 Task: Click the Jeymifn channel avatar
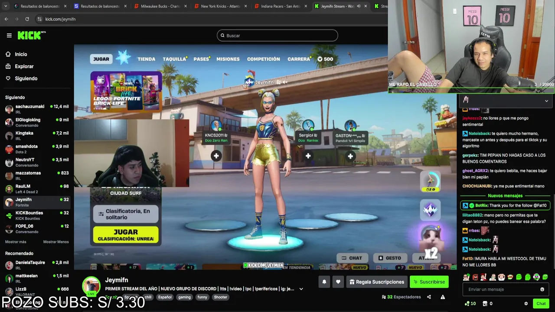(x=91, y=286)
